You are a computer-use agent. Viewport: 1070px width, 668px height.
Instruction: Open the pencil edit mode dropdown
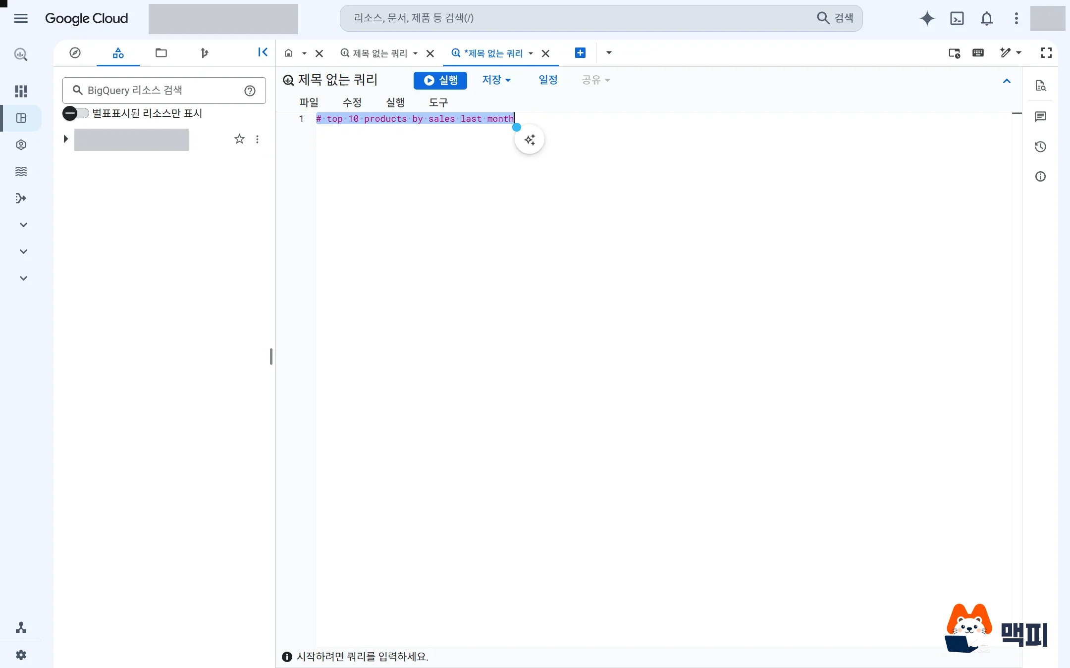pyautogui.click(x=1011, y=53)
